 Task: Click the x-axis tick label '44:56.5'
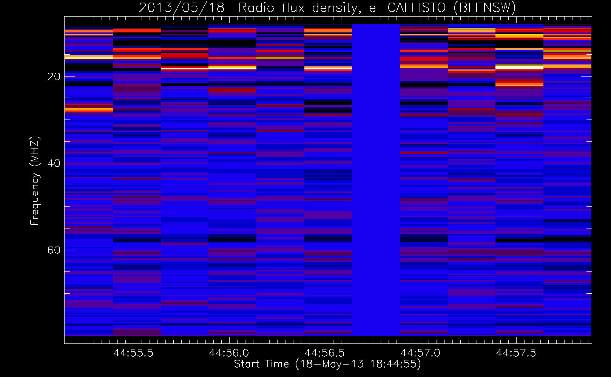(x=325, y=353)
